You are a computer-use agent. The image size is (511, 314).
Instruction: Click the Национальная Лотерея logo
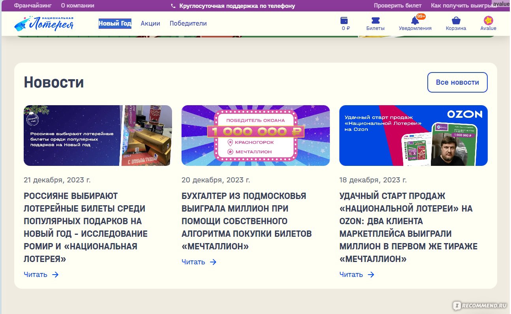click(x=44, y=23)
